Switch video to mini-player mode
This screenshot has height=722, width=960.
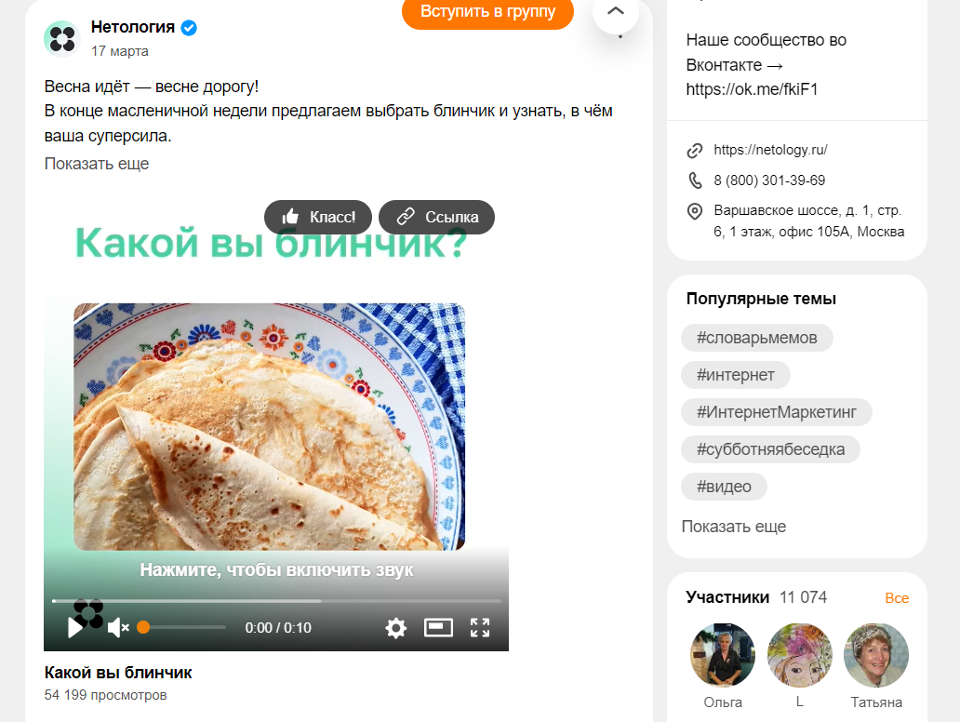pos(438,628)
